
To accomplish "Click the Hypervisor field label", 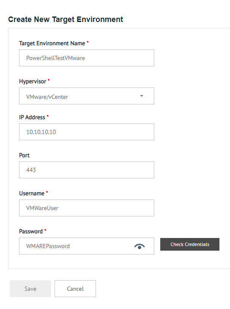I will coord(33,82).
